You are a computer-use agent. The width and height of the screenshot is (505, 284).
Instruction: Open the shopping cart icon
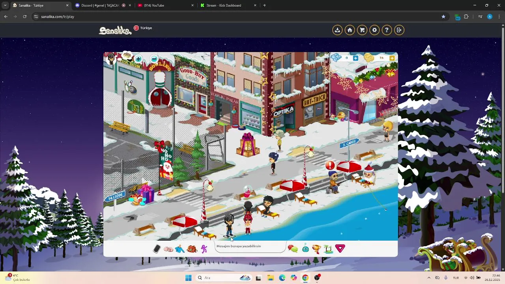362,30
